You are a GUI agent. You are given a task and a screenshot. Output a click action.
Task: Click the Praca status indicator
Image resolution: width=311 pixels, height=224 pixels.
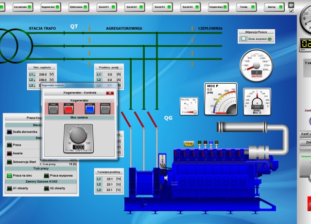tap(10, 145)
